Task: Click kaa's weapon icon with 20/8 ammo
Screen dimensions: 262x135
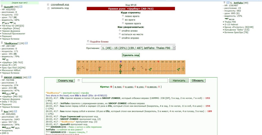Action: (x=4, y=127)
